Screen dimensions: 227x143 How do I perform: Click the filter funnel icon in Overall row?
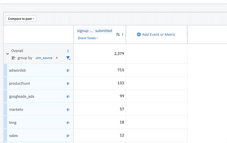(x=68, y=58)
